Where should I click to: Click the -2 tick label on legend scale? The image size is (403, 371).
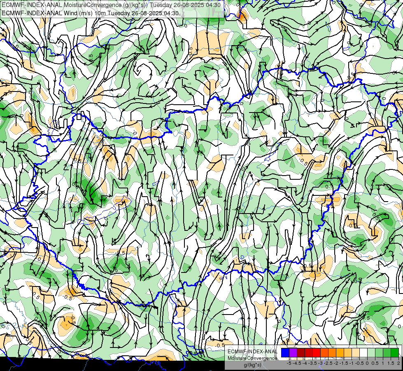pos(336,363)
